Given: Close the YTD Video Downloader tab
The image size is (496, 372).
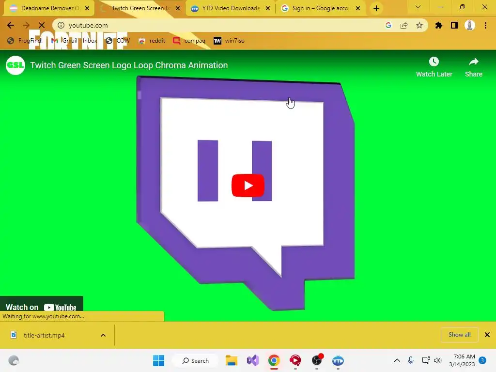Looking at the screenshot, I should [268, 8].
